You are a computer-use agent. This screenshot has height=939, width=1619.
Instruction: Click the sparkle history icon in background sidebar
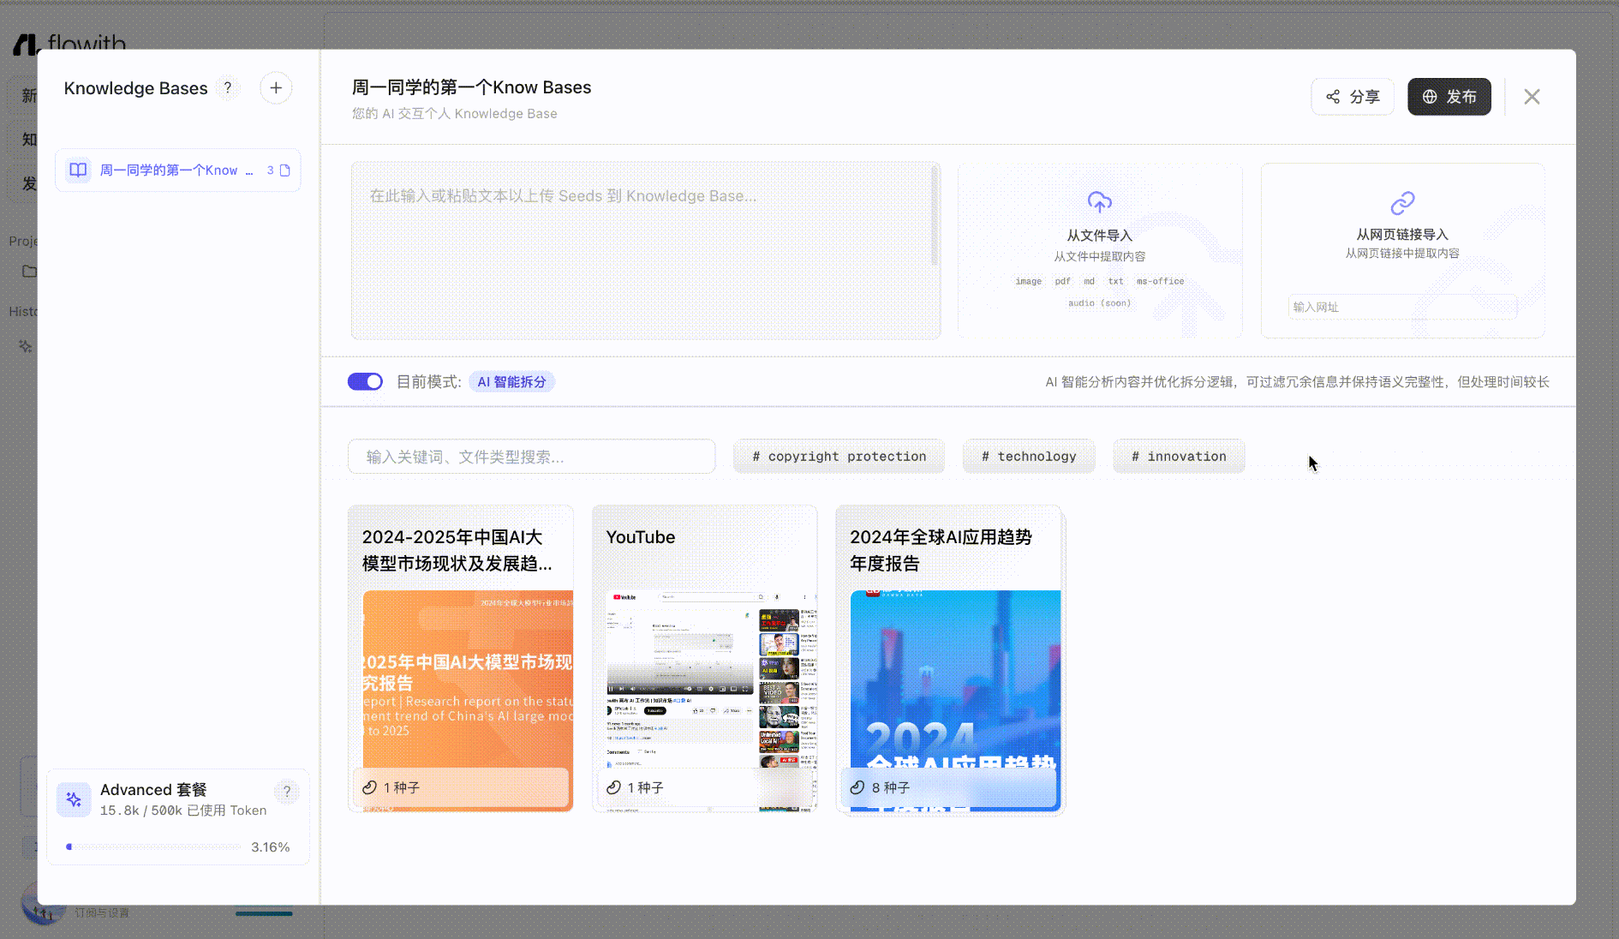click(x=26, y=346)
